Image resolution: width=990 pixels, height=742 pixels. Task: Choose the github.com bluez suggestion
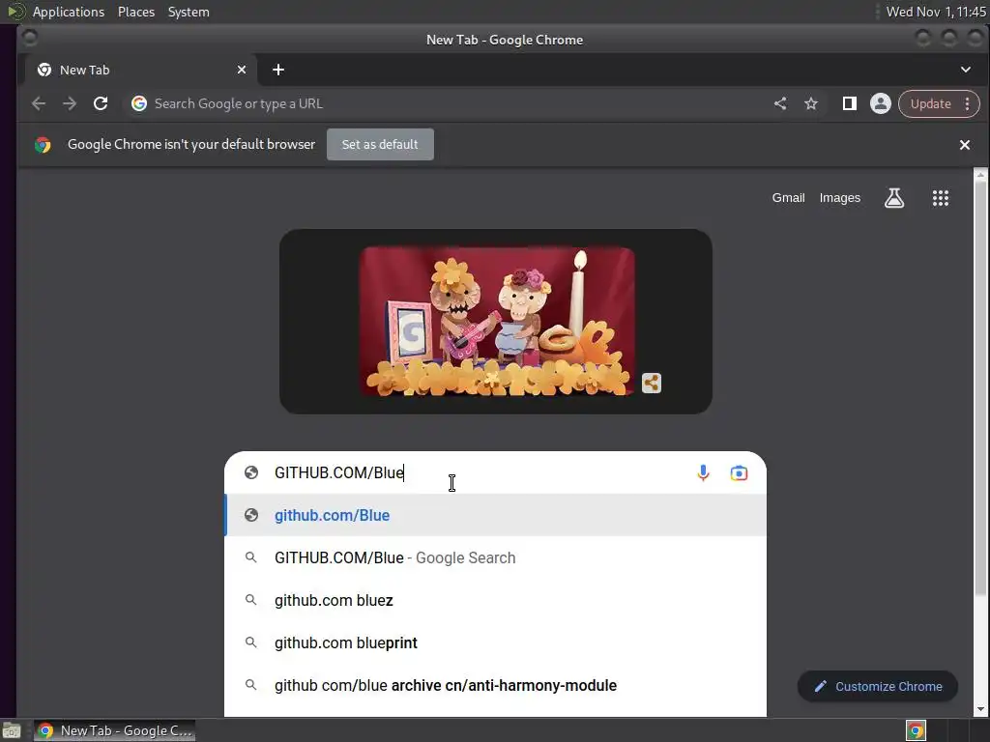(496, 600)
